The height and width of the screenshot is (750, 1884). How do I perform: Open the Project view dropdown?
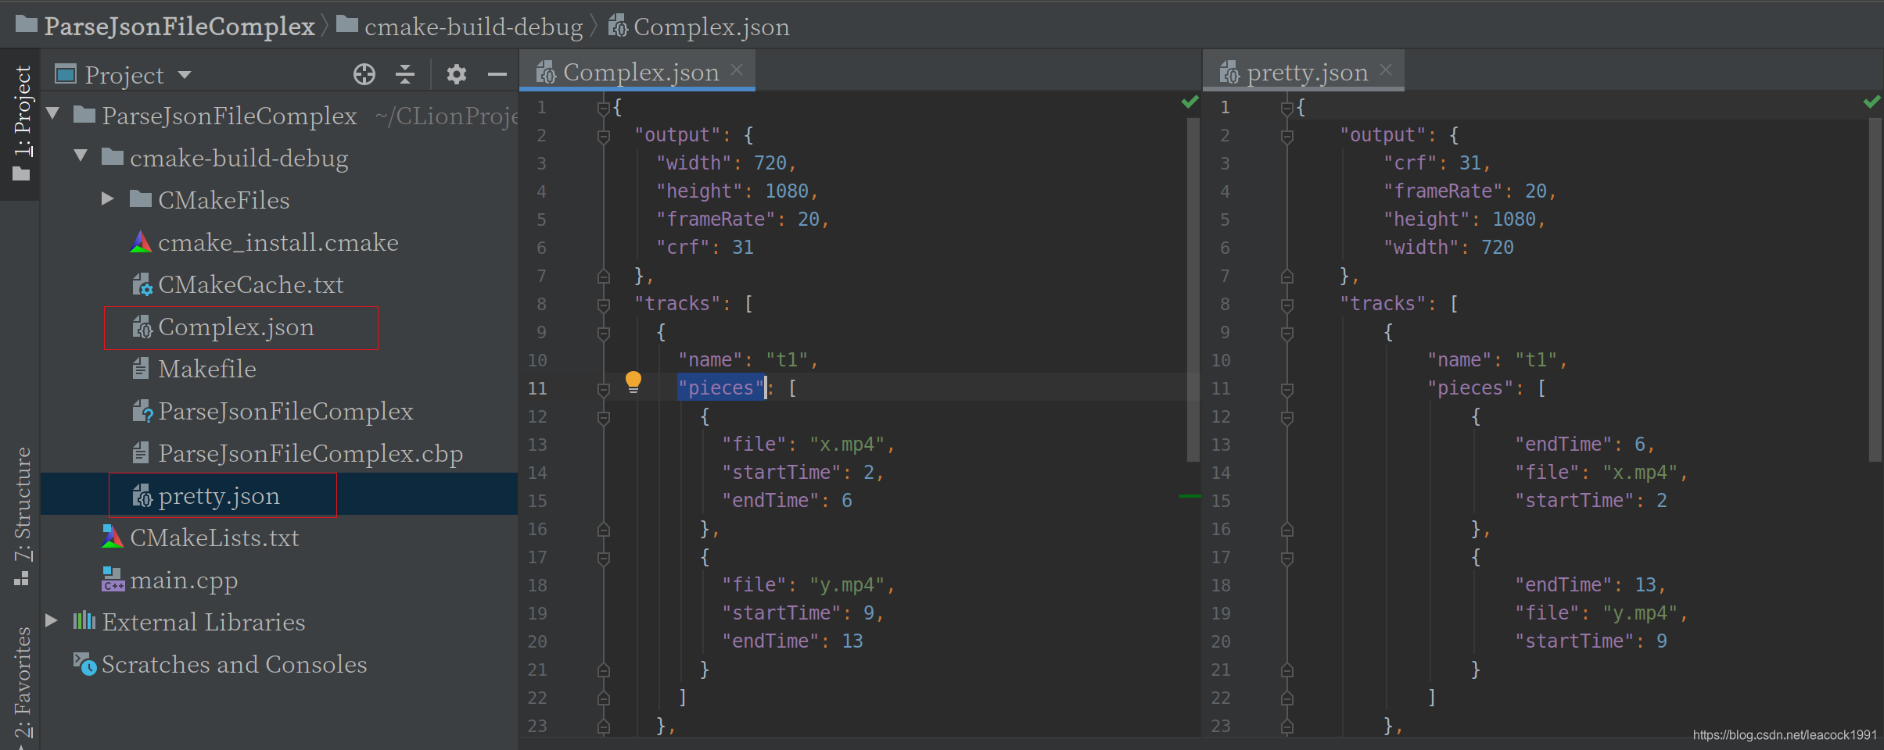pos(185,74)
